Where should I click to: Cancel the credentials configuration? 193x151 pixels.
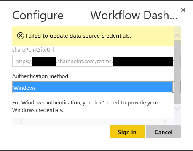pos(164,132)
